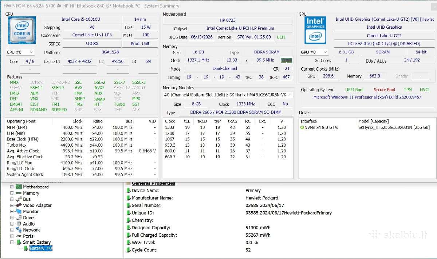
Task: Click the Base Clock (HFM) row
Action: point(82,139)
